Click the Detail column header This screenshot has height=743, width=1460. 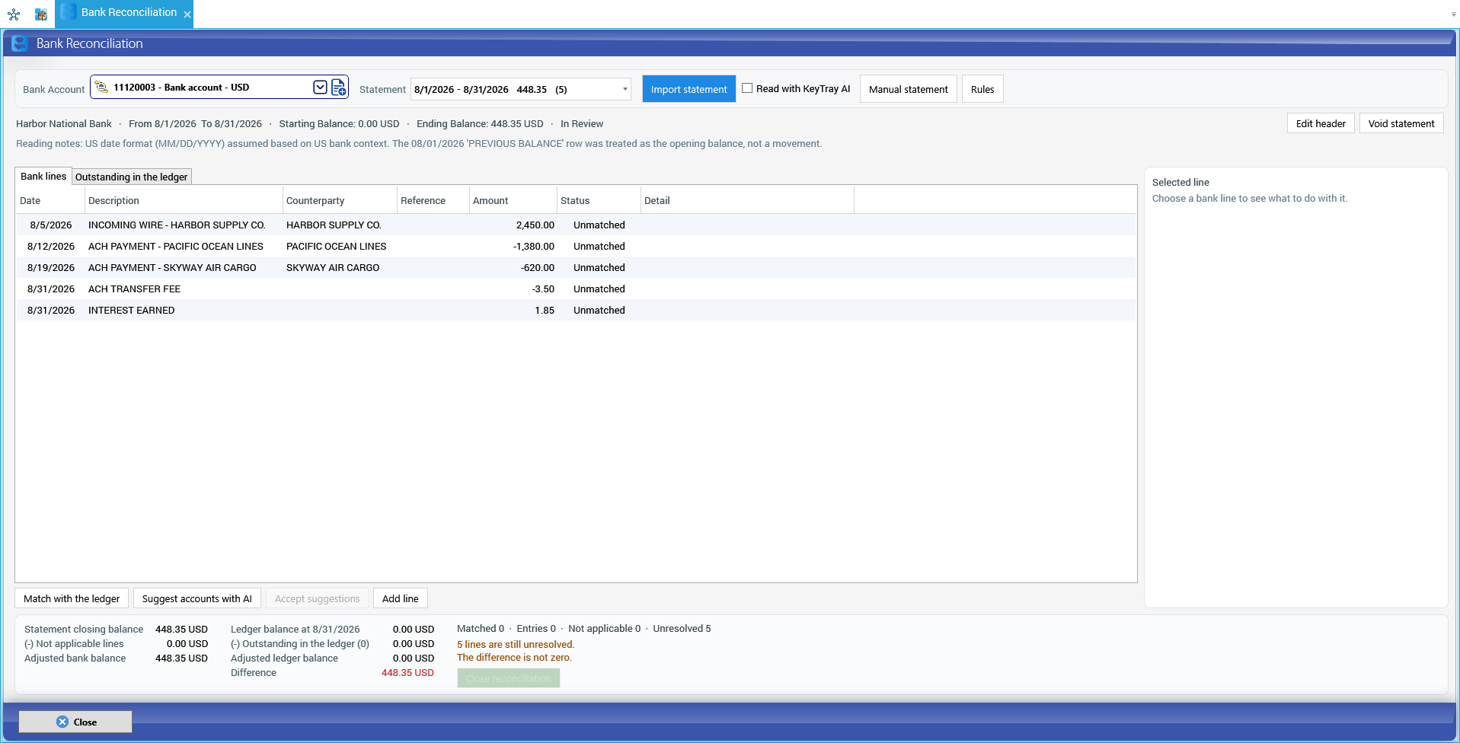click(747, 200)
